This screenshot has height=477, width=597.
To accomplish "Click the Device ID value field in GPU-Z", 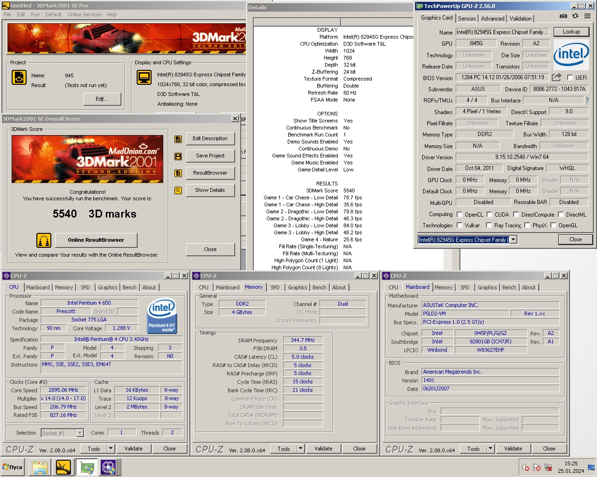I will click(559, 89).
